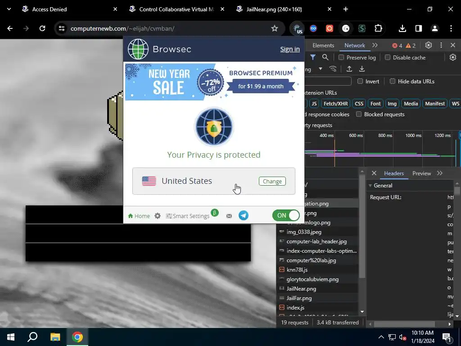Click the Telegram icon in Browsec footer

click(244, 216)
